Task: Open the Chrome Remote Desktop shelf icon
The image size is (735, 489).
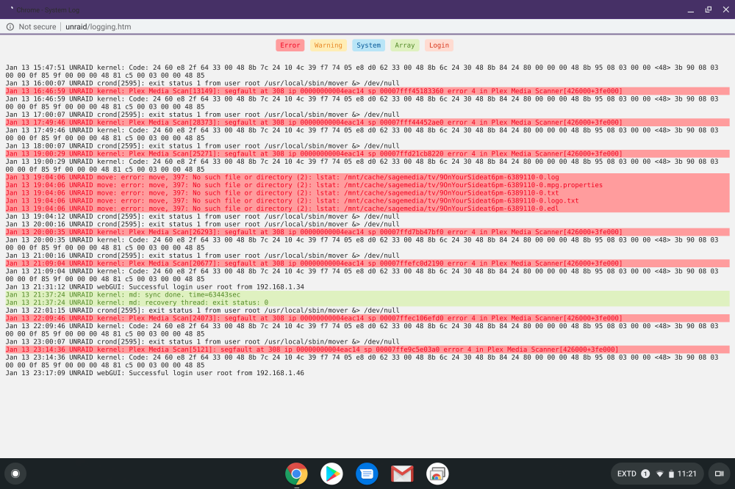Action: 437,474
